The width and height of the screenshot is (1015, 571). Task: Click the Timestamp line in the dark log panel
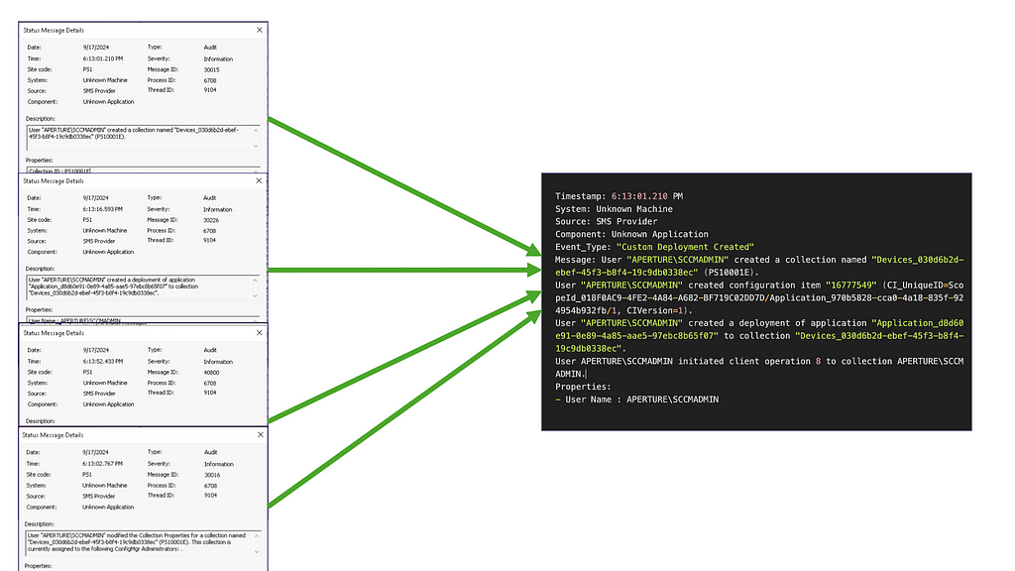click(x=619, y=196)
